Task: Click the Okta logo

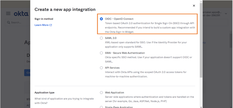Action: (21, 14)
